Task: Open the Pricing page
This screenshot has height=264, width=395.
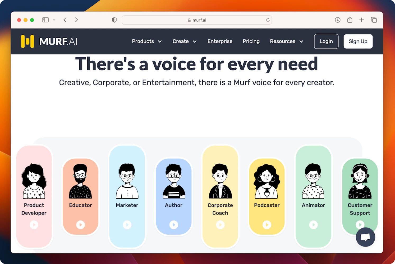Action: coord(251,41)
